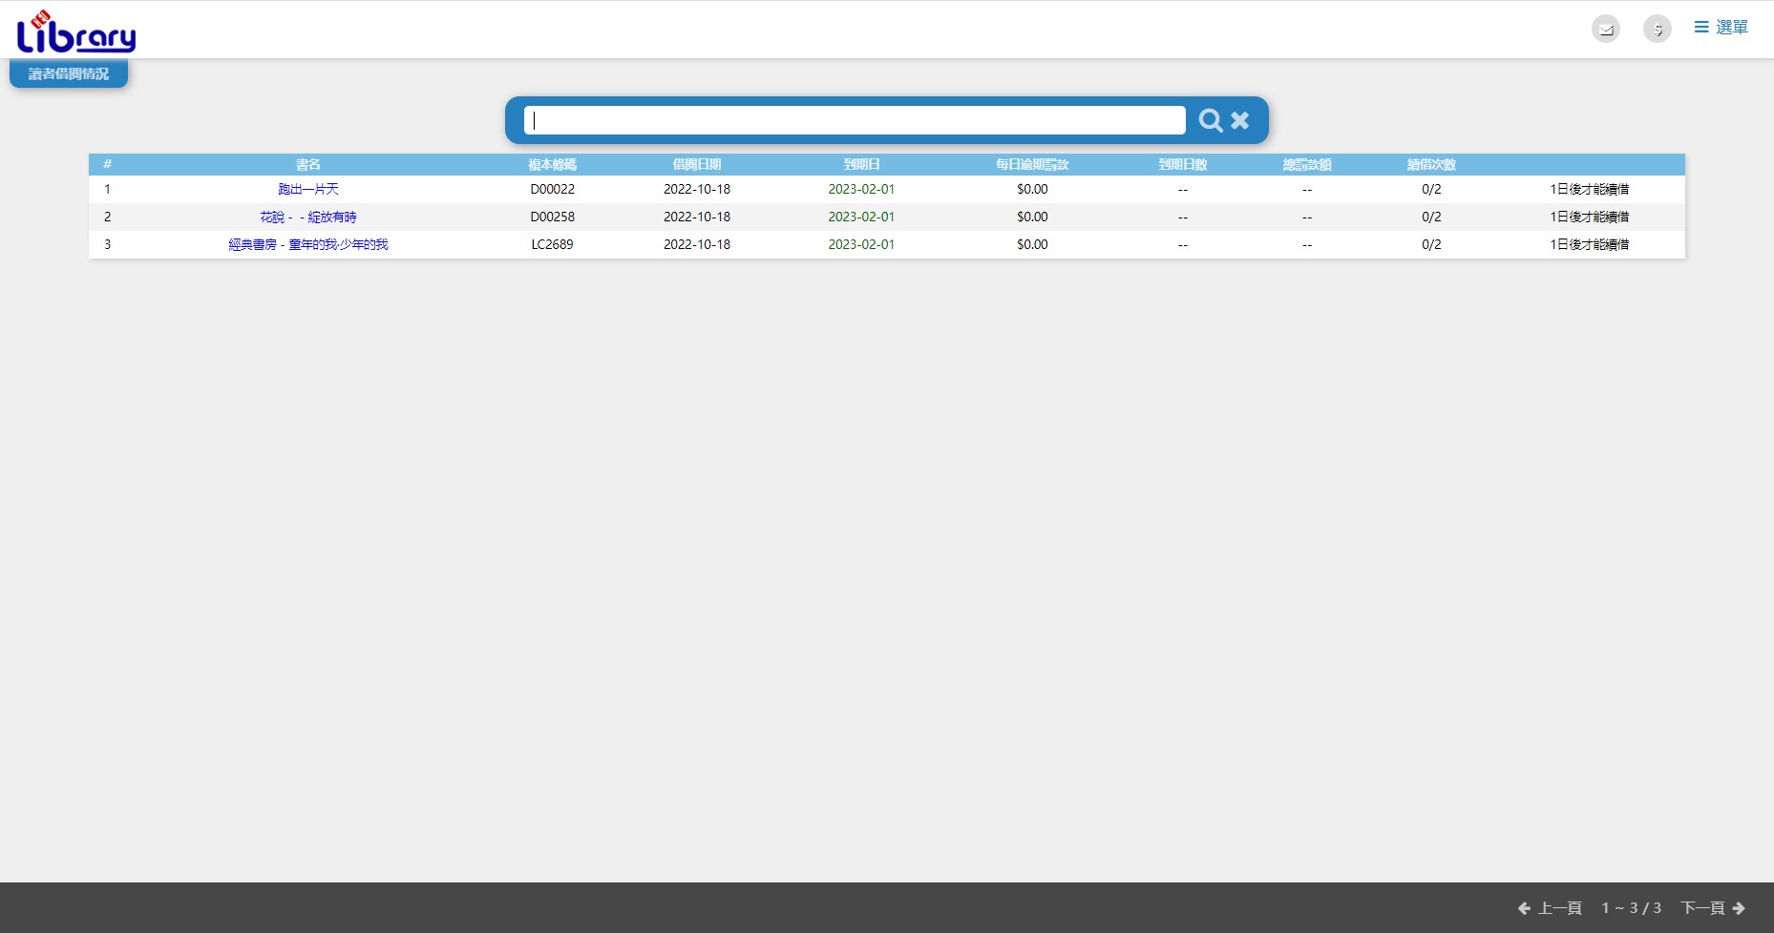Click the 到期日 column header
This screenshot has width=1774, height=933.
(x=861, y=165)
